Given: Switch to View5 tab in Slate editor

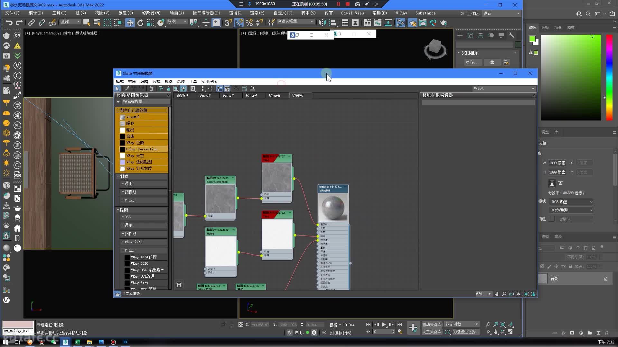Looking at the screenshot, I should tap(274, 95).
